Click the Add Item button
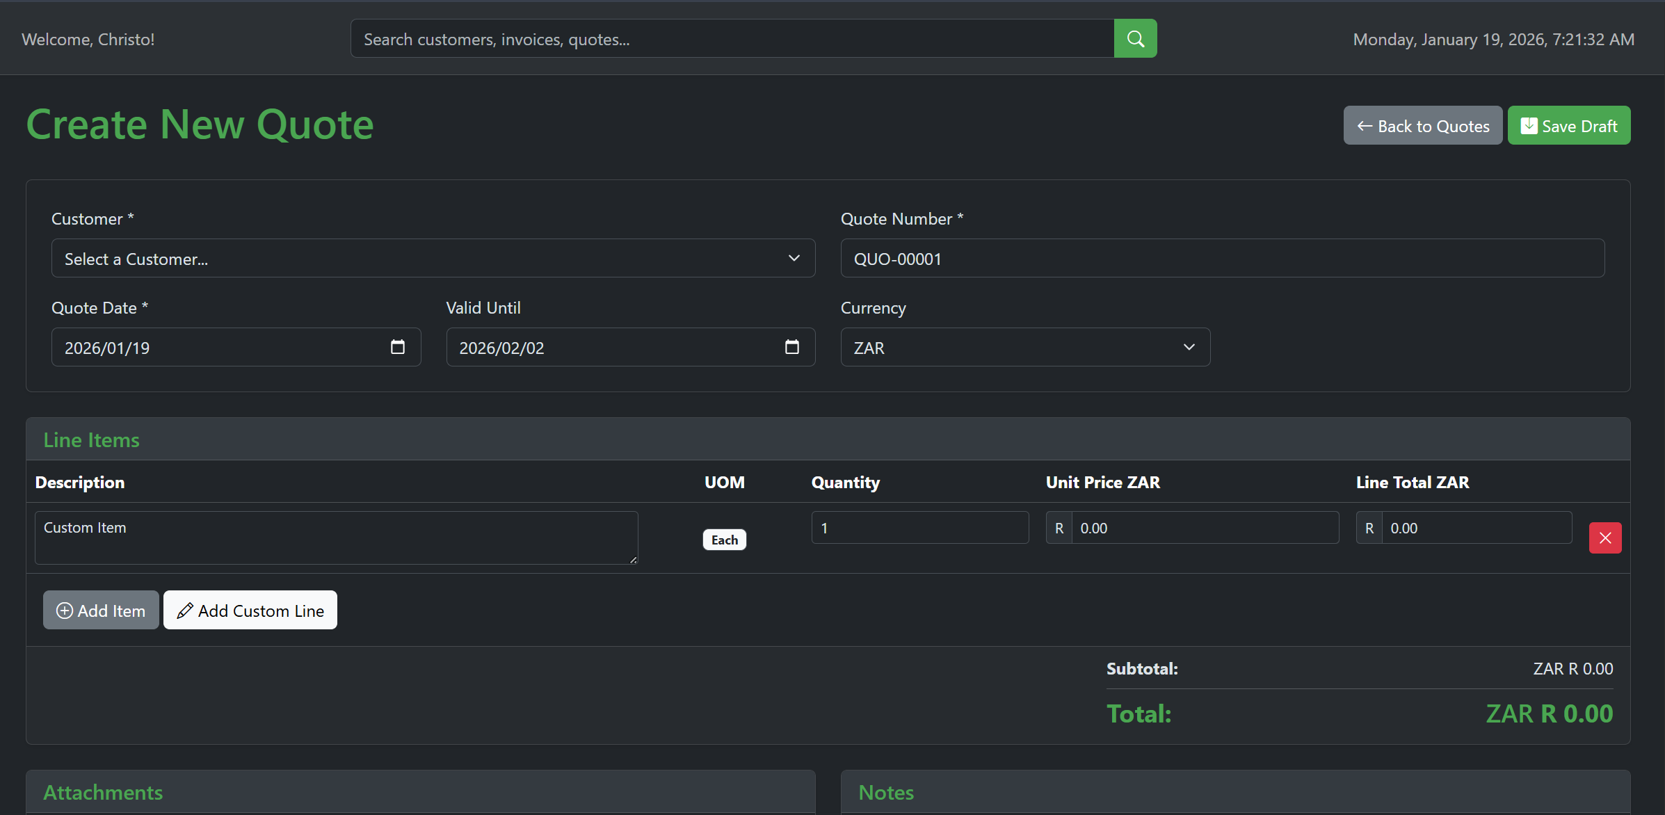The image size is (1665, 815). [x=101, y=610]
